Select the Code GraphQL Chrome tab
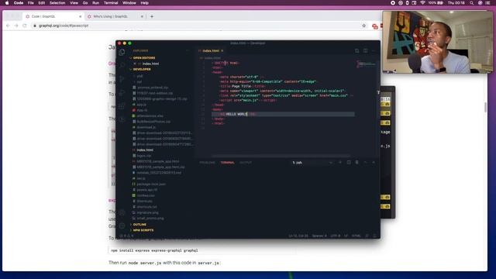The image size is (496, 279). click(53, 16)
